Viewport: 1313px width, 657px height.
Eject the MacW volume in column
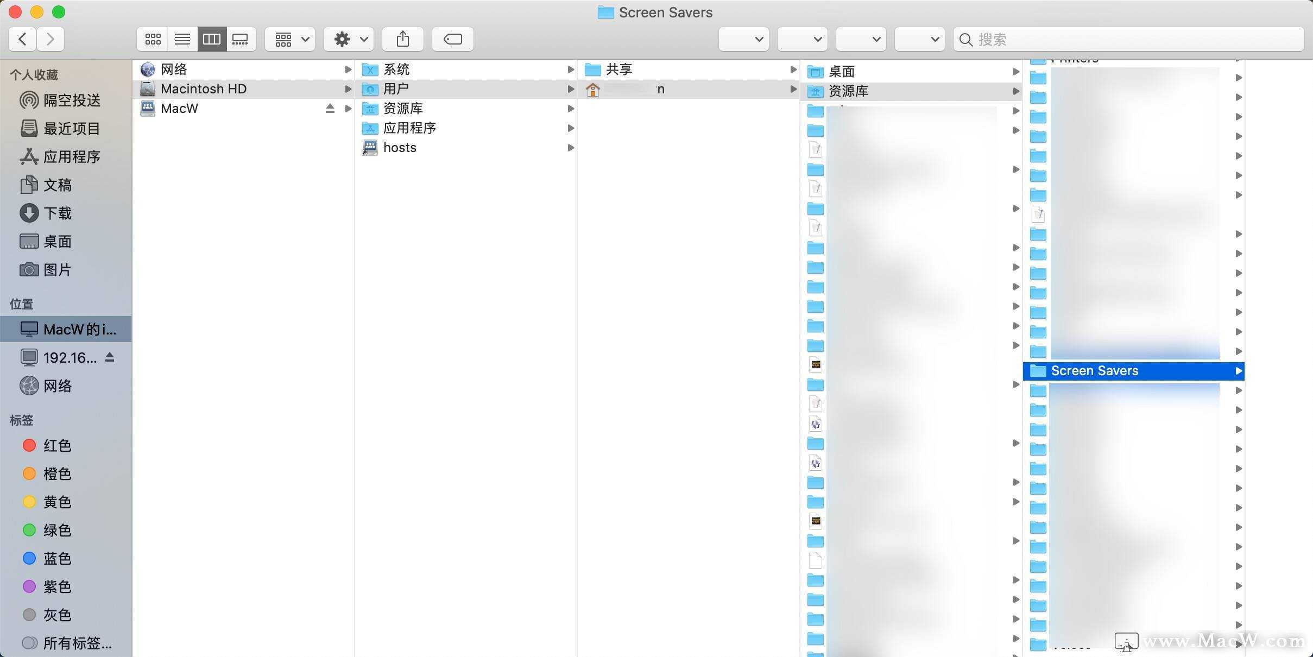click(330, 109)
